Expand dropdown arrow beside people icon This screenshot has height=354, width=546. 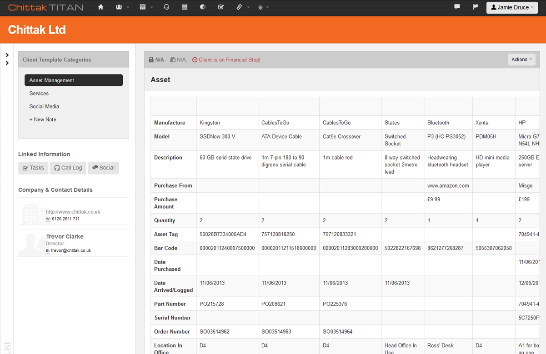[128, 8]
